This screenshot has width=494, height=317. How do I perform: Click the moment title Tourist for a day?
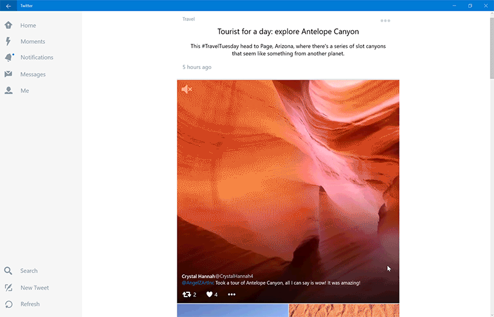tap(288, 31)
